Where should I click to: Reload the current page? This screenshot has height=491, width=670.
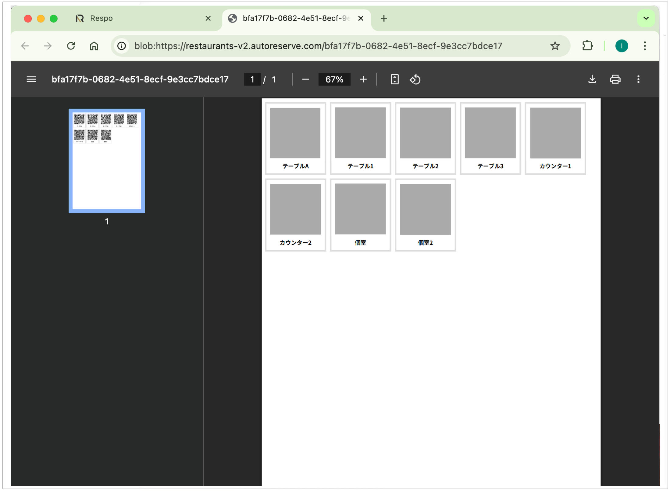pyautogui.click(x=71, y=46)
